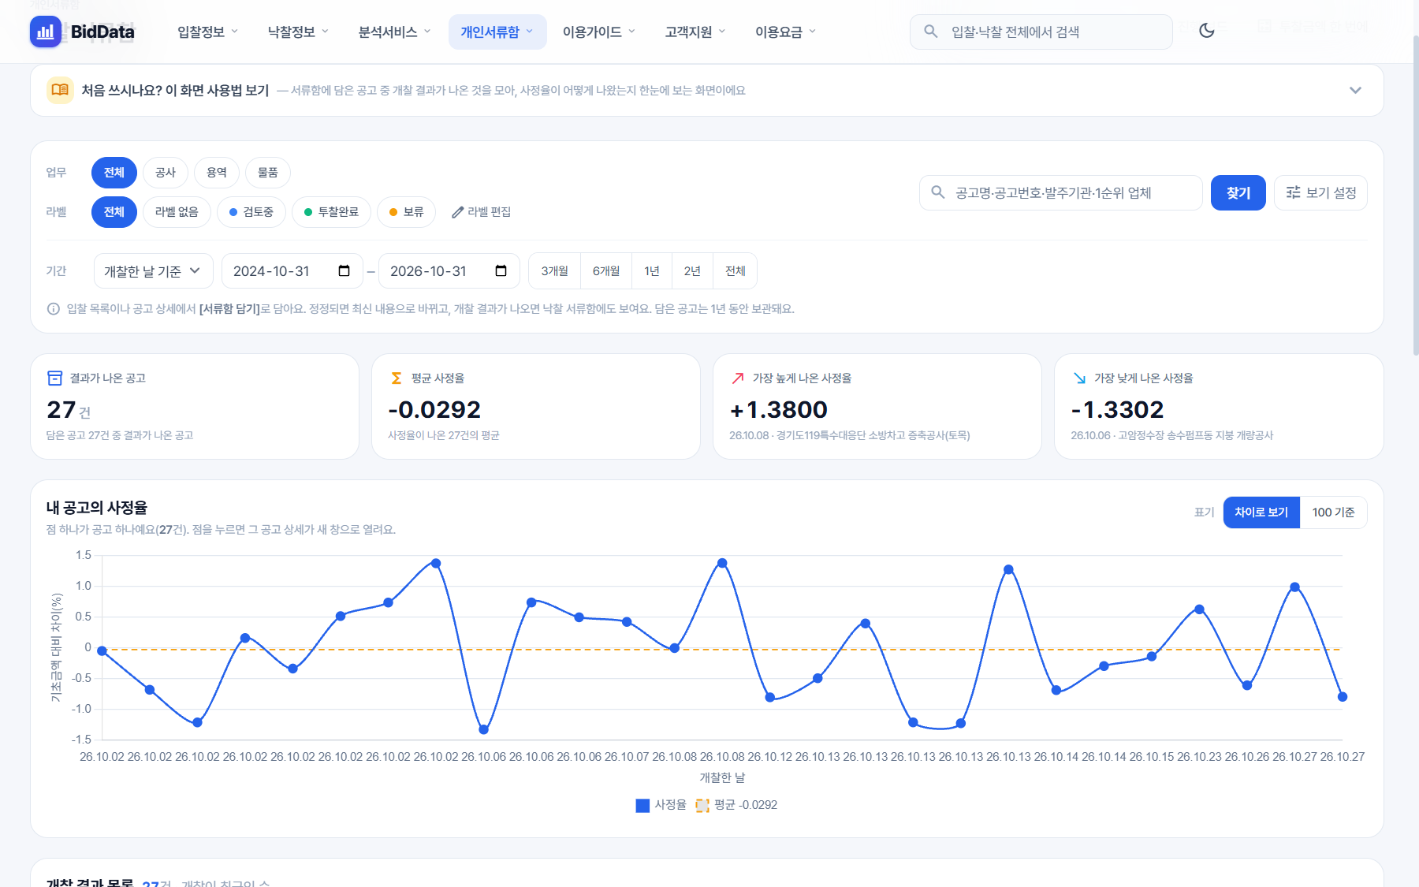Select the 차이로 보기 display button
The width and height of the screenshot is (1419, 887).
[x=1261, y=512]
